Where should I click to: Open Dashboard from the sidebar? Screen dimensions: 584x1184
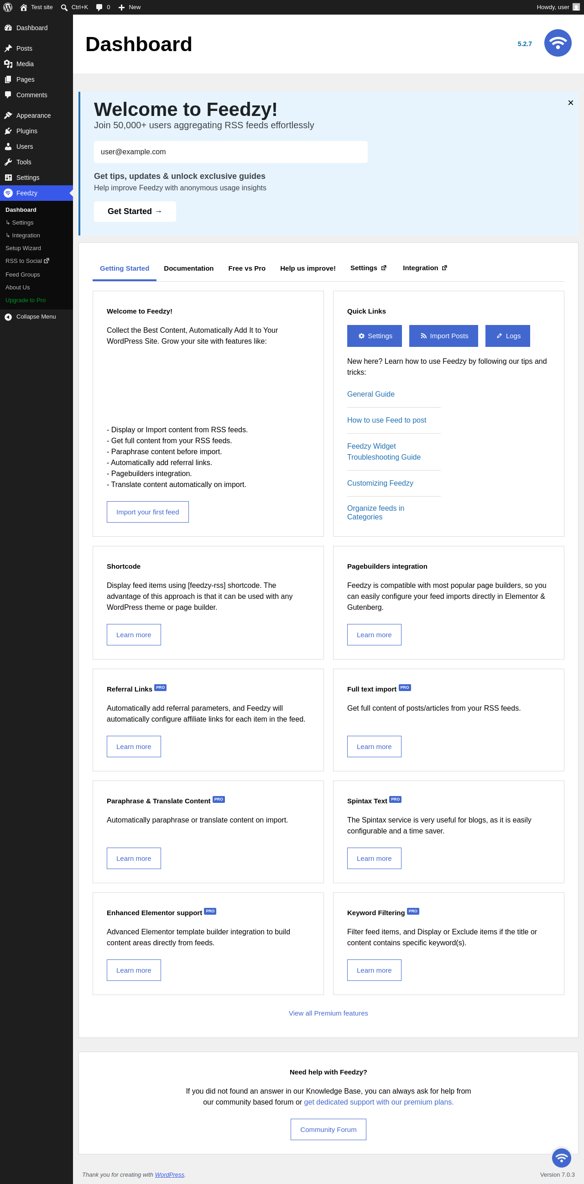point(36,28)
